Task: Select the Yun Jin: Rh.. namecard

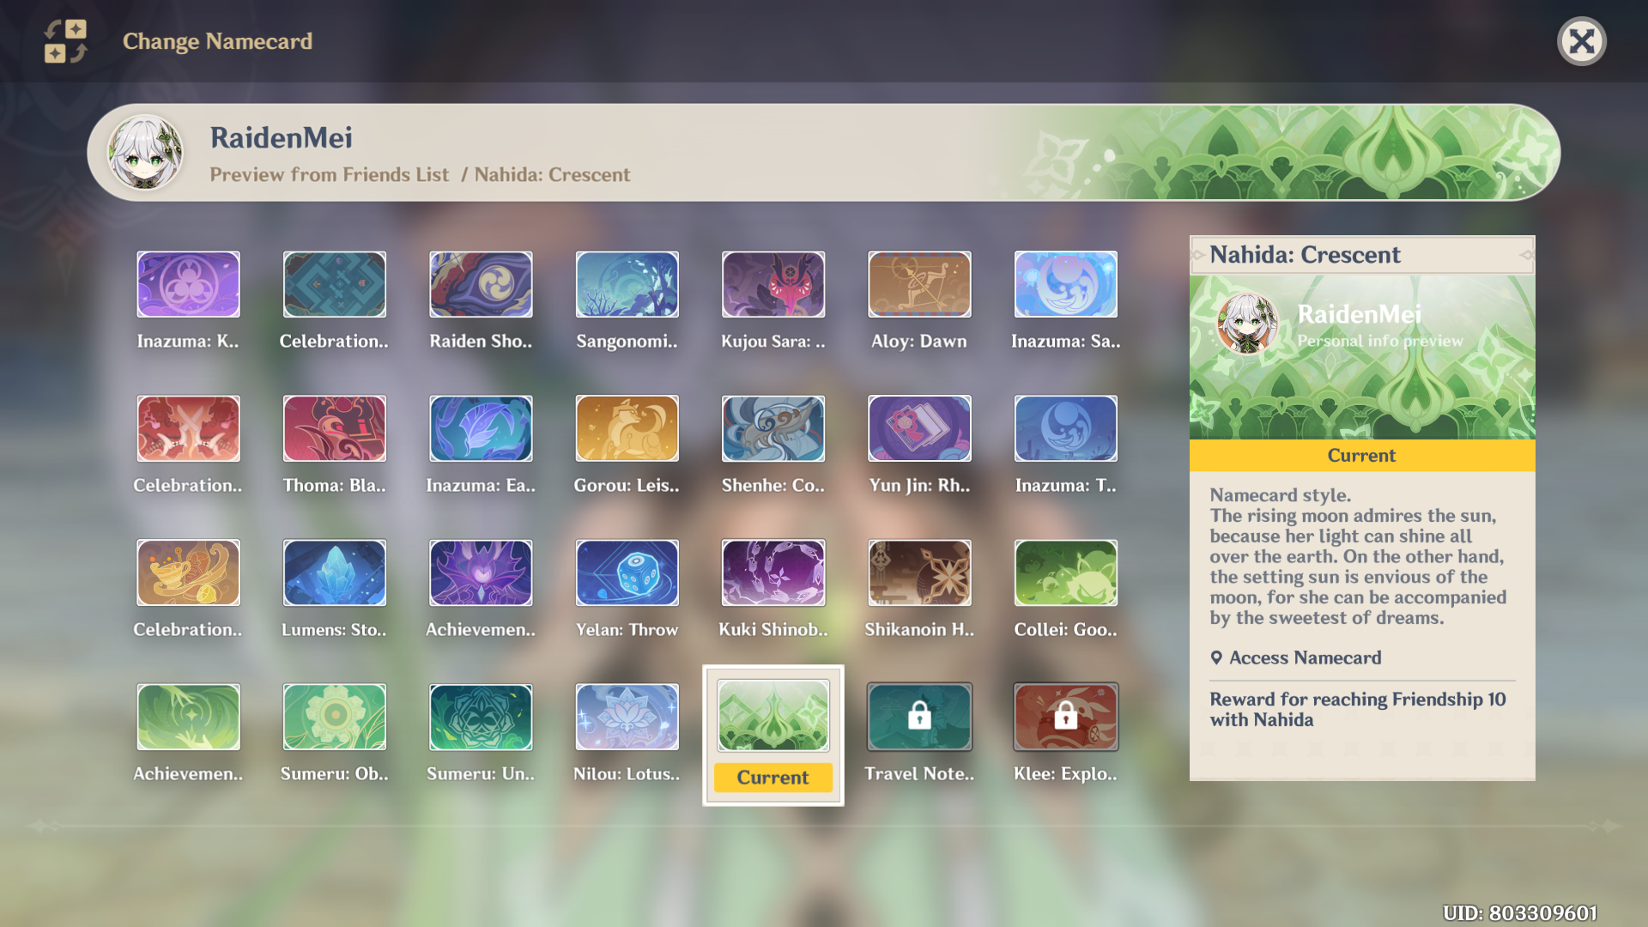Action: 919,428
